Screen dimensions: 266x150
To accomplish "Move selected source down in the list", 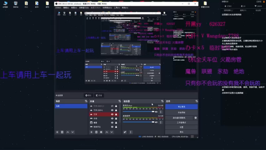I will (112, 132).
